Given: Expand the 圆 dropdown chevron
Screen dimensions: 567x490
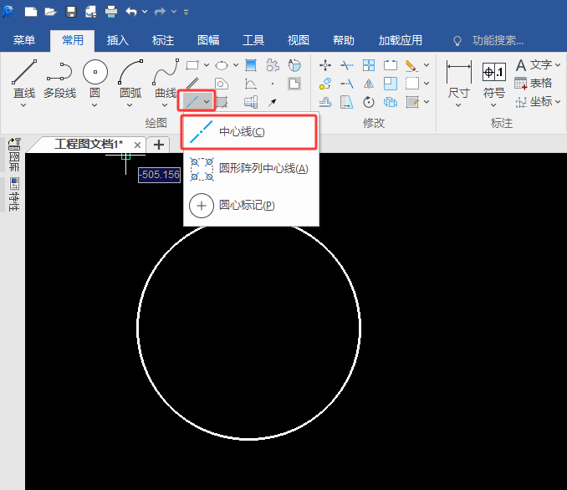Looking at the screenshot, I should click(94, 105).
